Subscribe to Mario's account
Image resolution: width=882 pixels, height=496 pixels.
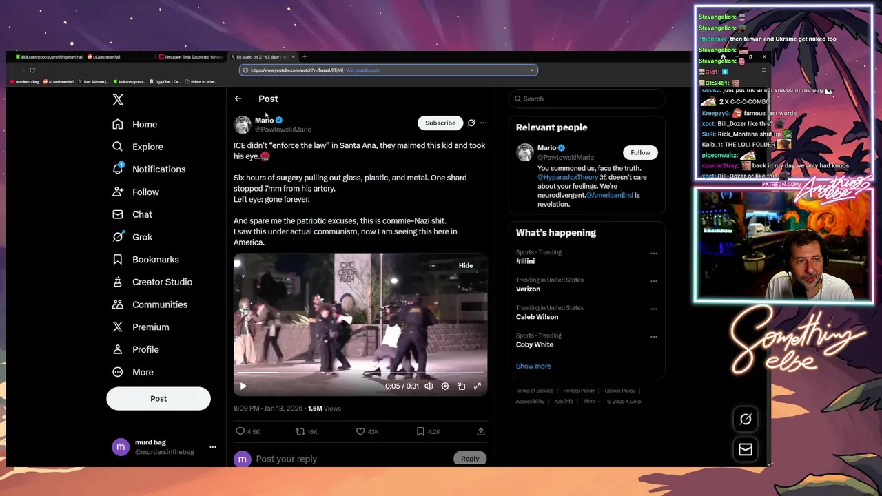pos(440,123)
